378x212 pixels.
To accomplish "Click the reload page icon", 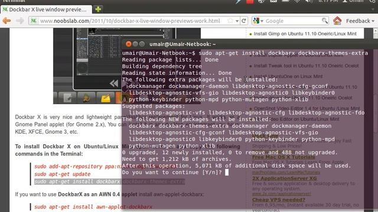I will (x=244, y=21).
